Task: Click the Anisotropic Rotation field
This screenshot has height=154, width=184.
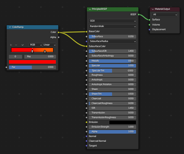Action: [112, 84]
